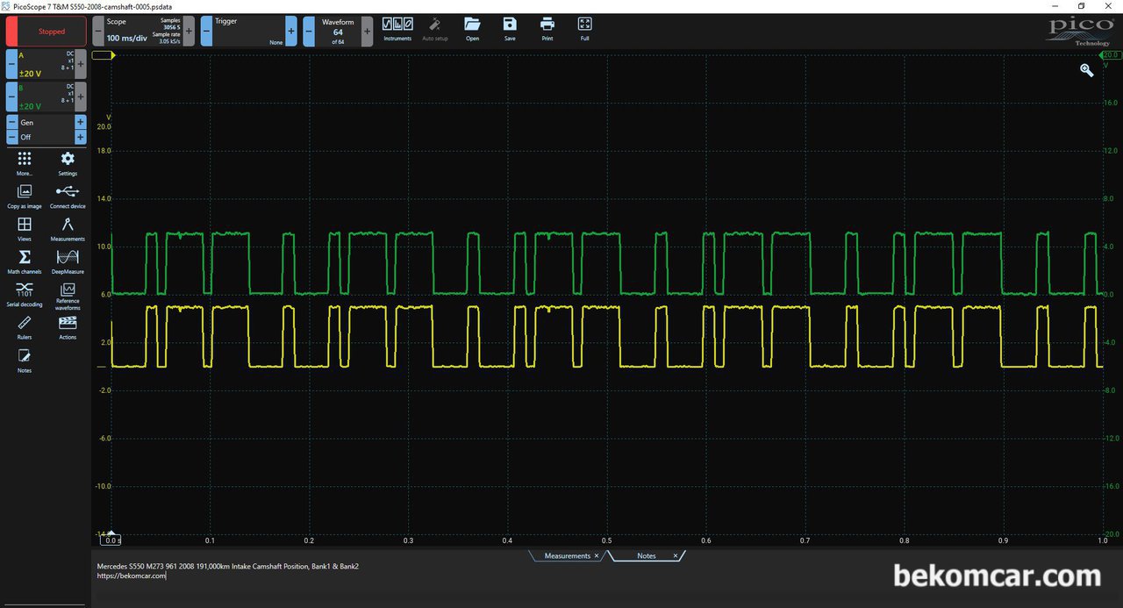Open Reference waveforms panel

(x=68, y=297)
